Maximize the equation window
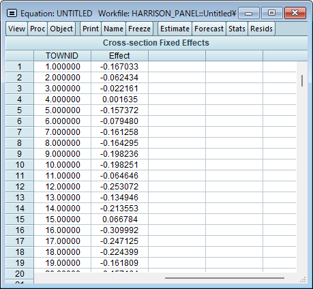Image resolution: width=313 pixels, height=289 pixels. 271,13
